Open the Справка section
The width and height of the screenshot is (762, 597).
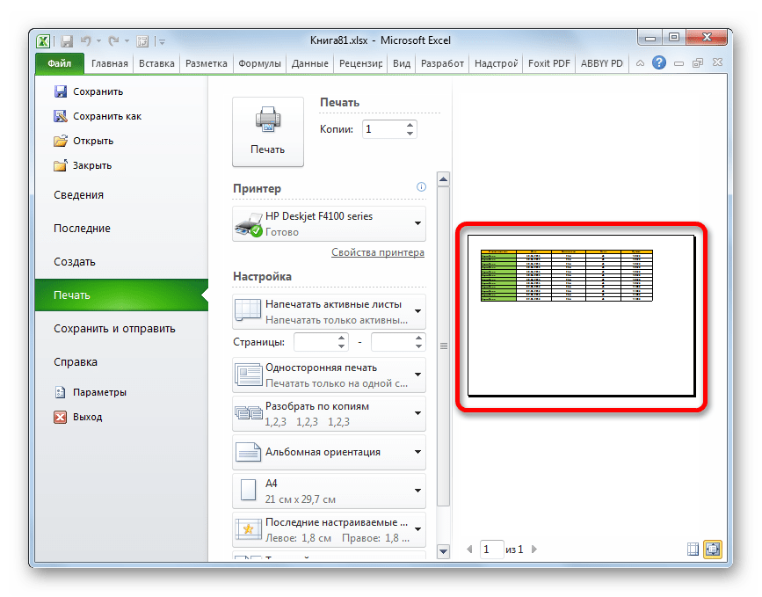[76, 362]
